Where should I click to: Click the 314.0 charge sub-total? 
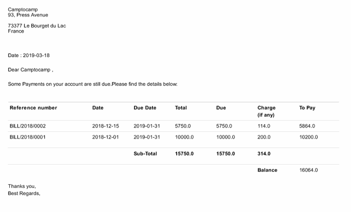click(x=264, y=153)
